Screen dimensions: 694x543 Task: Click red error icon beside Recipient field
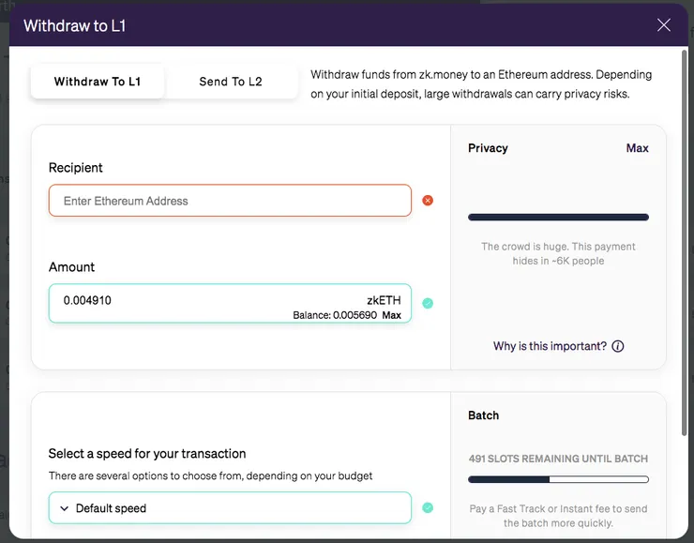tap(428, 201)
